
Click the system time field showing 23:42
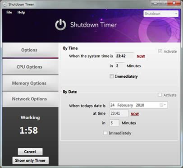click(124, 56)
